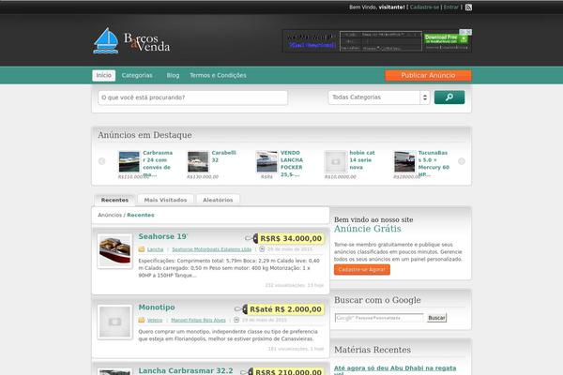Click the Veleiro category link under Monotipo
Image resolution: width=563 pixels, height=375 pixels.
pyautogui.click(x=155, y=320)
